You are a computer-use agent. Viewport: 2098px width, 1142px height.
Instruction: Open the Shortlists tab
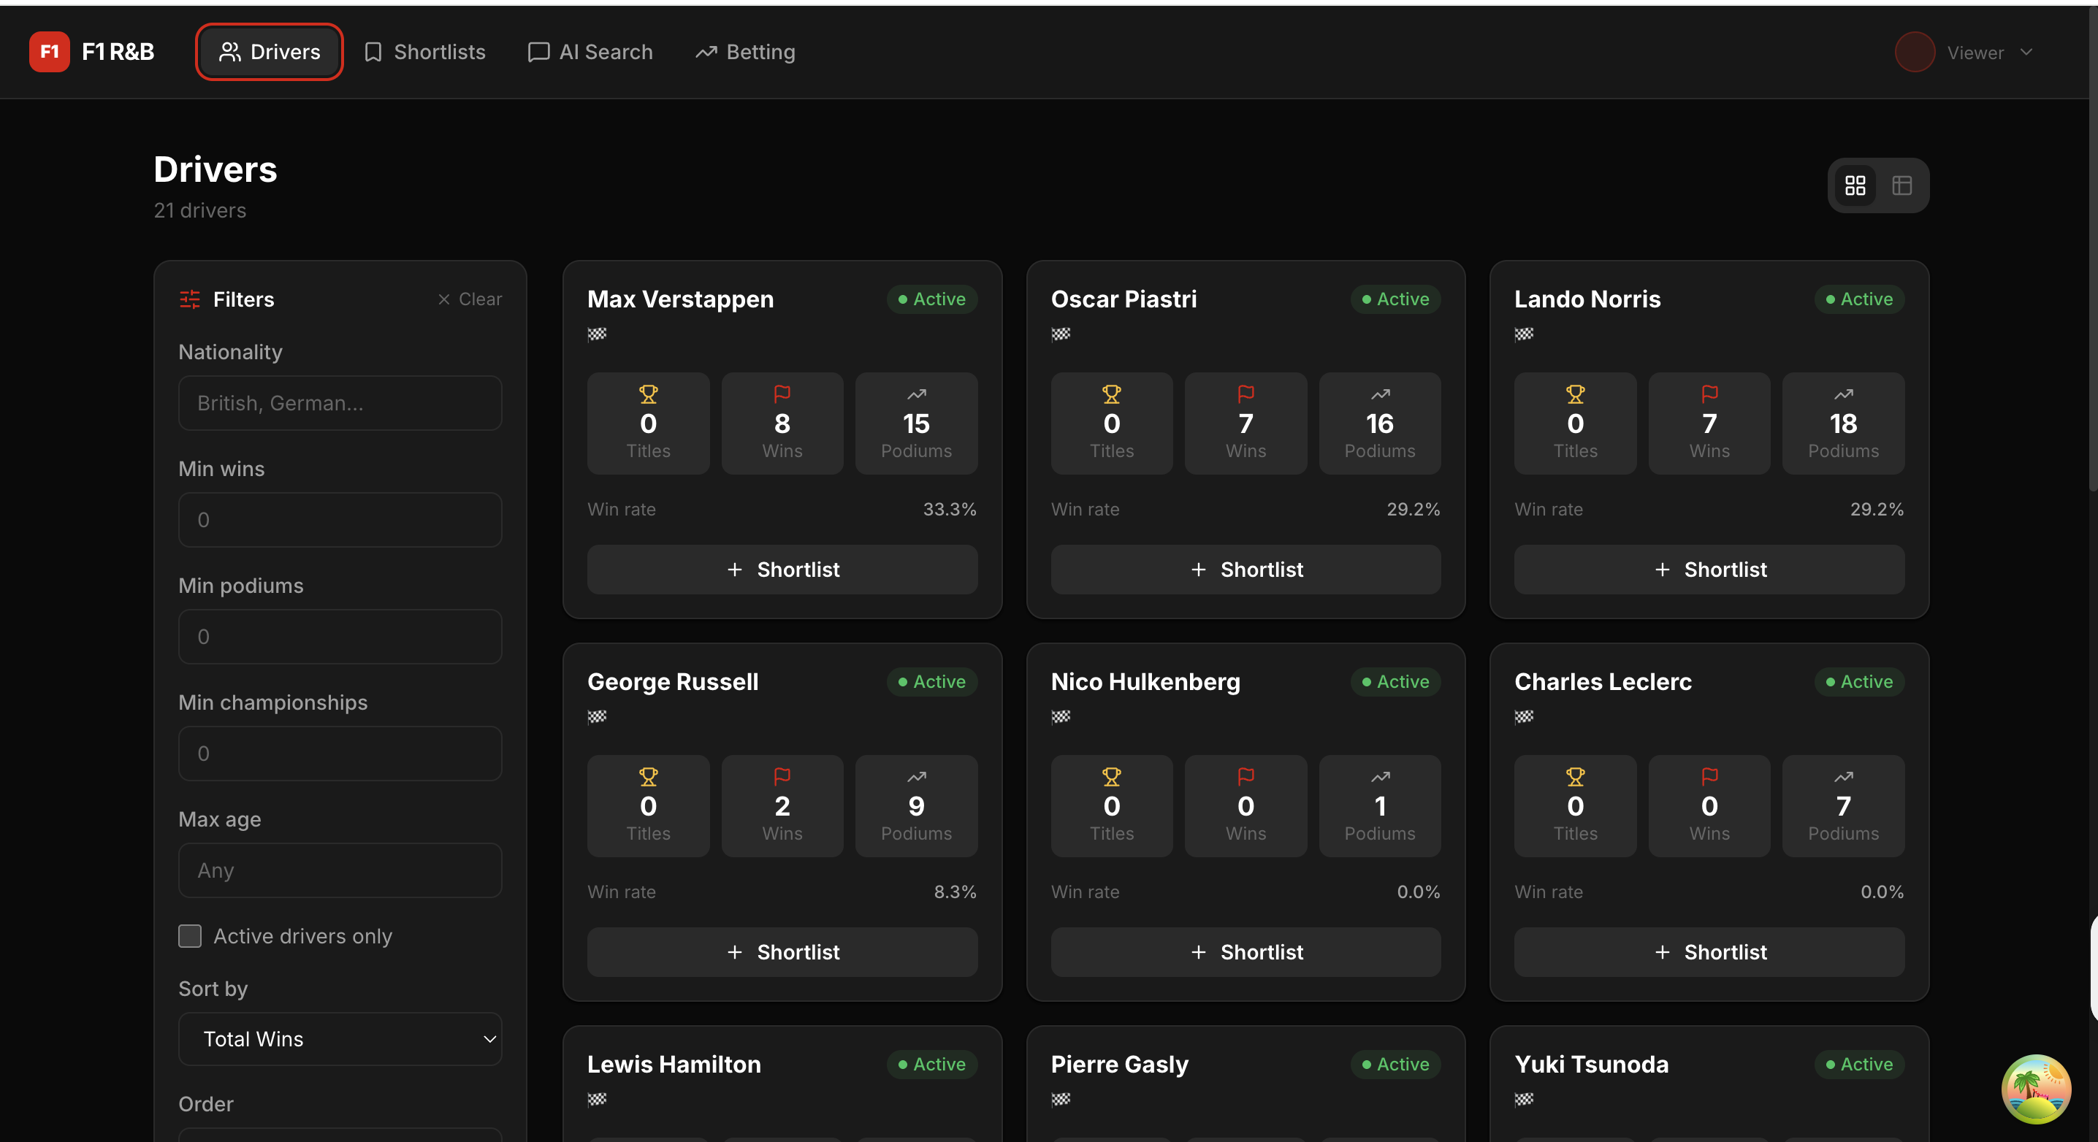tap(424, 52)
